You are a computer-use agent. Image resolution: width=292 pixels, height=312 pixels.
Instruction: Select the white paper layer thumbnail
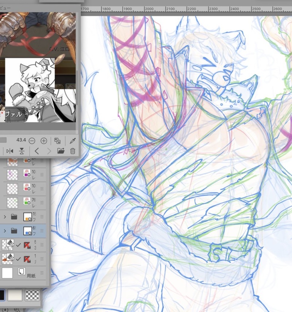(7, 273)
